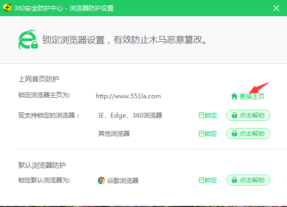Click the 上网首页防护 section heading
Viewport: 287px width, 207px height.
39,79
